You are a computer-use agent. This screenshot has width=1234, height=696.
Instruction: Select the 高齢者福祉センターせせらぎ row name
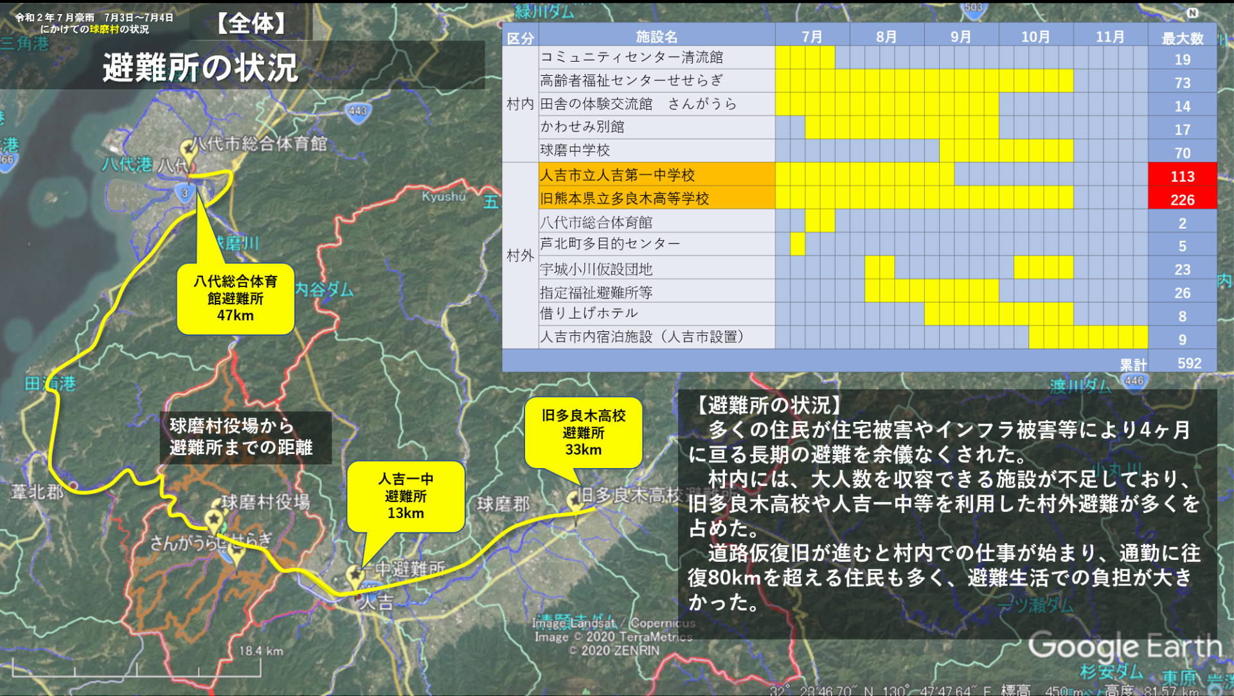click(x=631, y=80)
